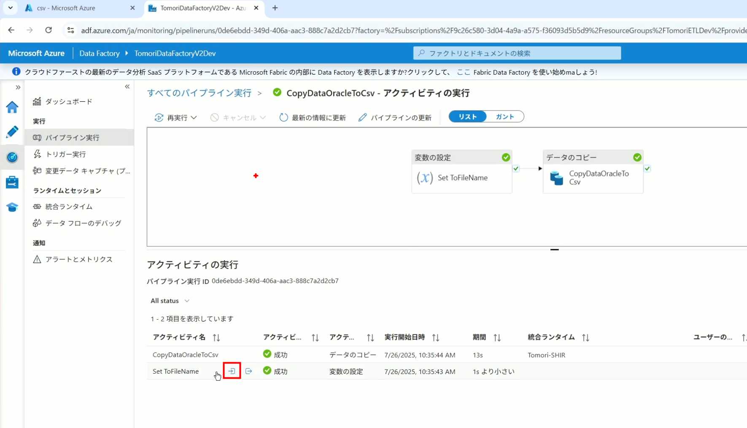Screen dimensions: 747x428
Task: Open トリガー実行 in the side menu
Action: tap(65, 154)
